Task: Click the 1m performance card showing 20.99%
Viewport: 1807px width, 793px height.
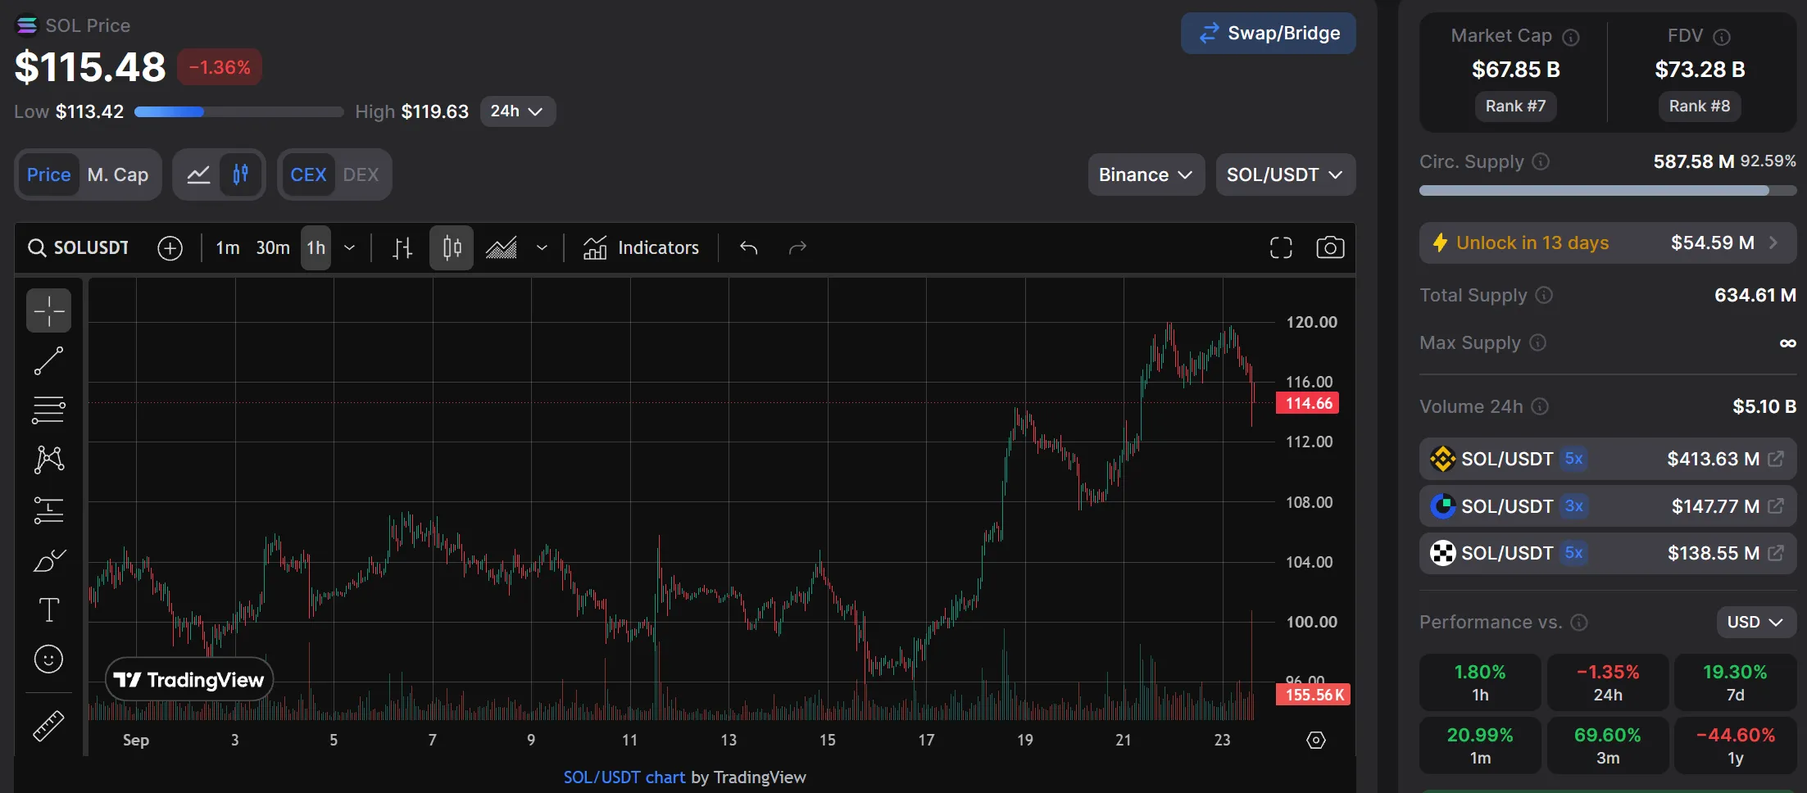Action: [x=1480, y=745]
